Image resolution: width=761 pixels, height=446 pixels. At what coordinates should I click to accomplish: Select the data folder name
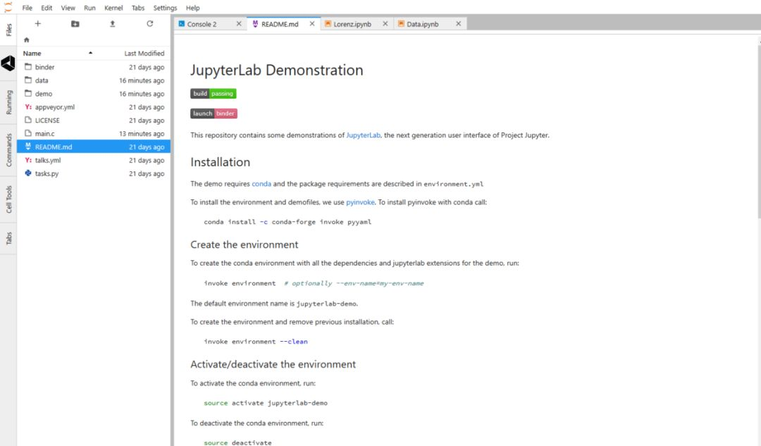pyautogui.click(x=42, y=80)
